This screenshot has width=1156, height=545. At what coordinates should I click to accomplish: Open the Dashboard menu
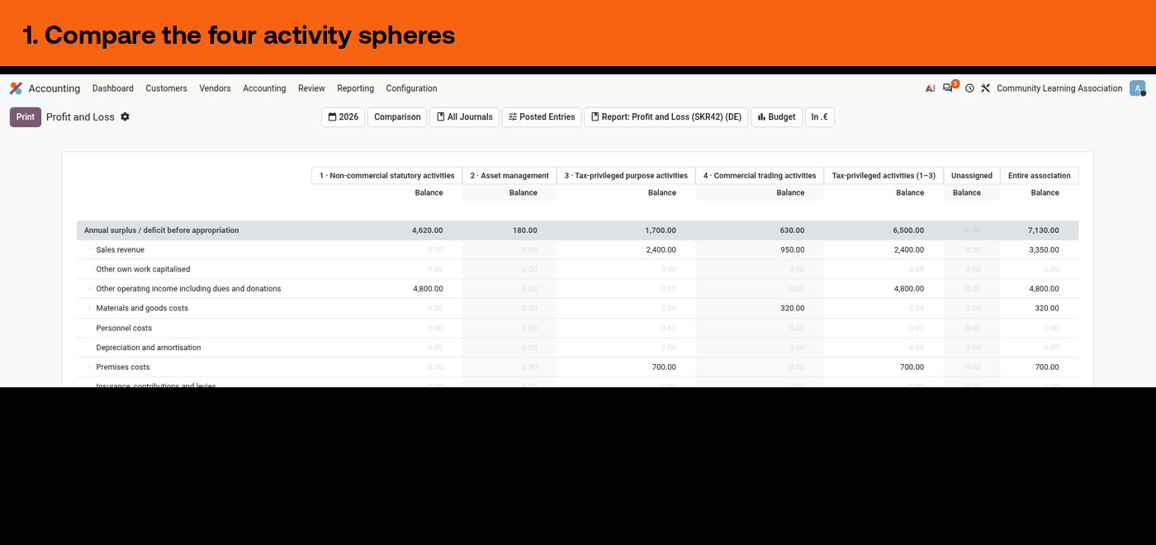click(113, 88)
